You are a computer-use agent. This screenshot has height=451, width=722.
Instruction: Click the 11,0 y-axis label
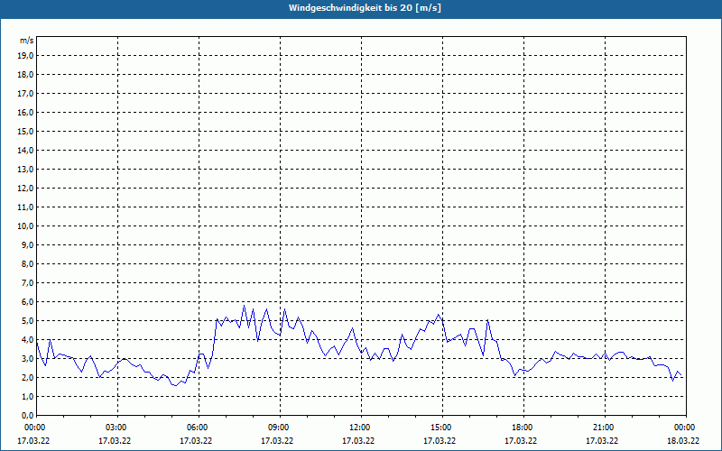tap(26, 207)
